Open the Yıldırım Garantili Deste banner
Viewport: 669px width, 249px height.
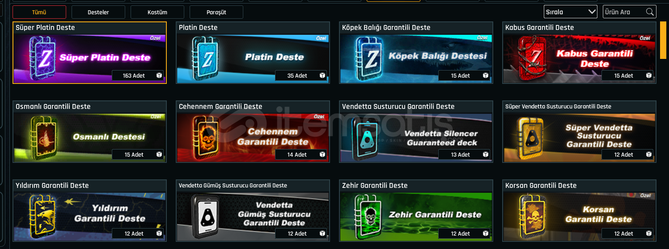[89, 216]
